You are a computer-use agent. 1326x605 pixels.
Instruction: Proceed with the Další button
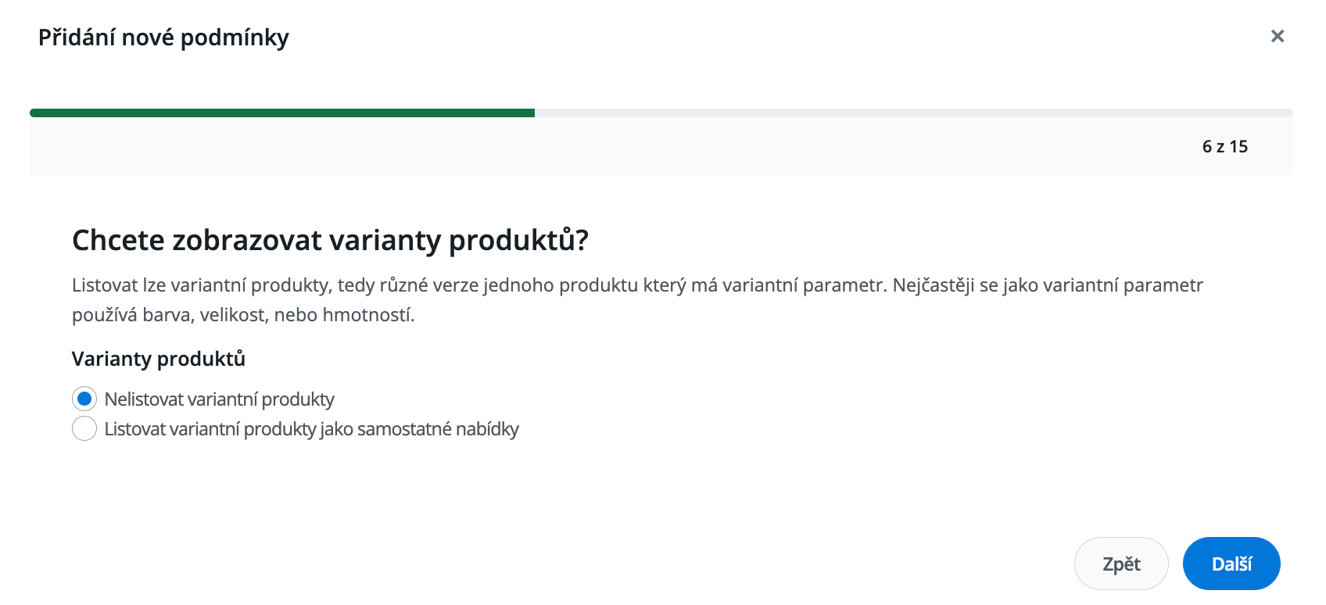pos(1231,564)
